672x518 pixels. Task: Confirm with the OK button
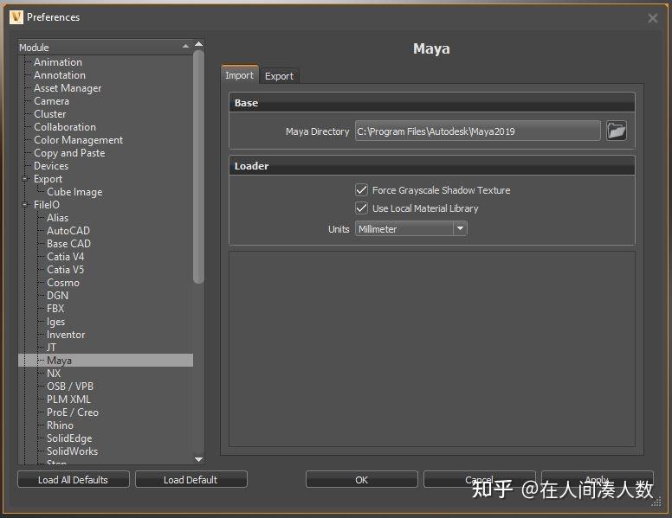361,479
